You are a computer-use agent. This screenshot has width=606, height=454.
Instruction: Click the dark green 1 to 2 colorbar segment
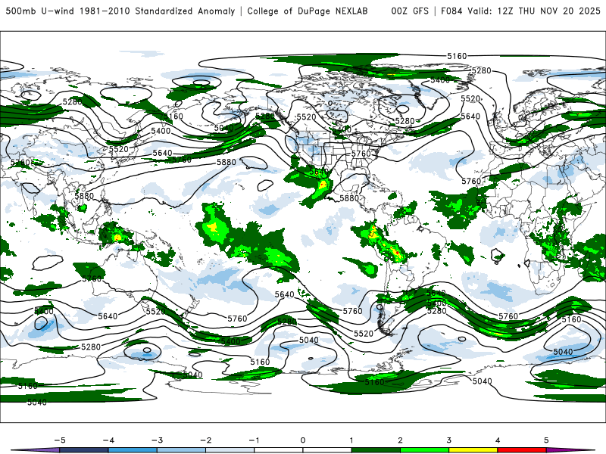(376, 450)
